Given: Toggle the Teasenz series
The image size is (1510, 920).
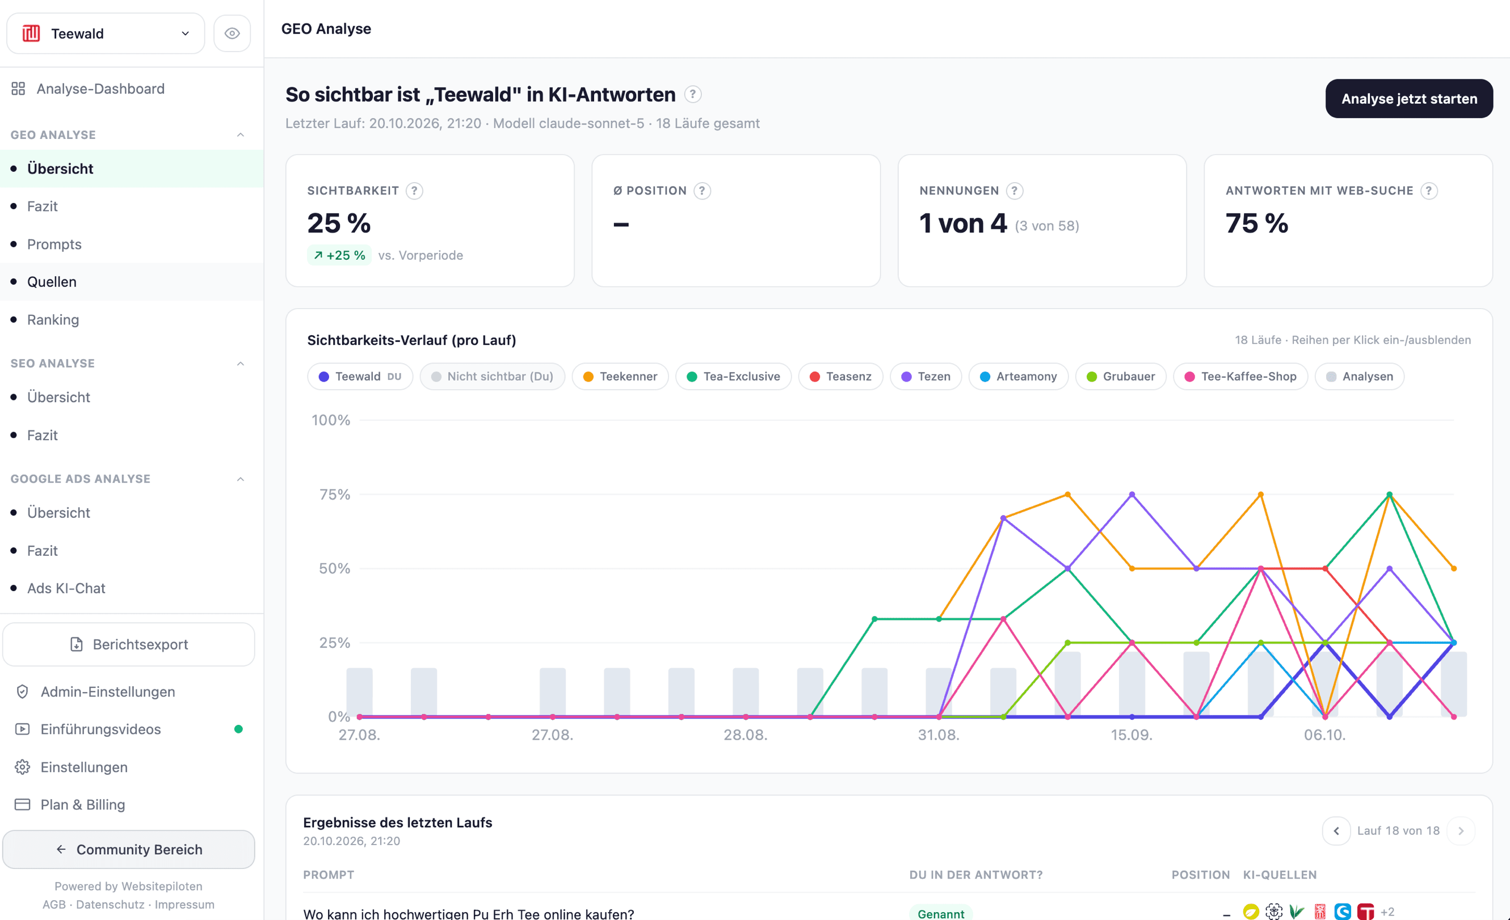Looking at the screenshot, I should point(840,377).
